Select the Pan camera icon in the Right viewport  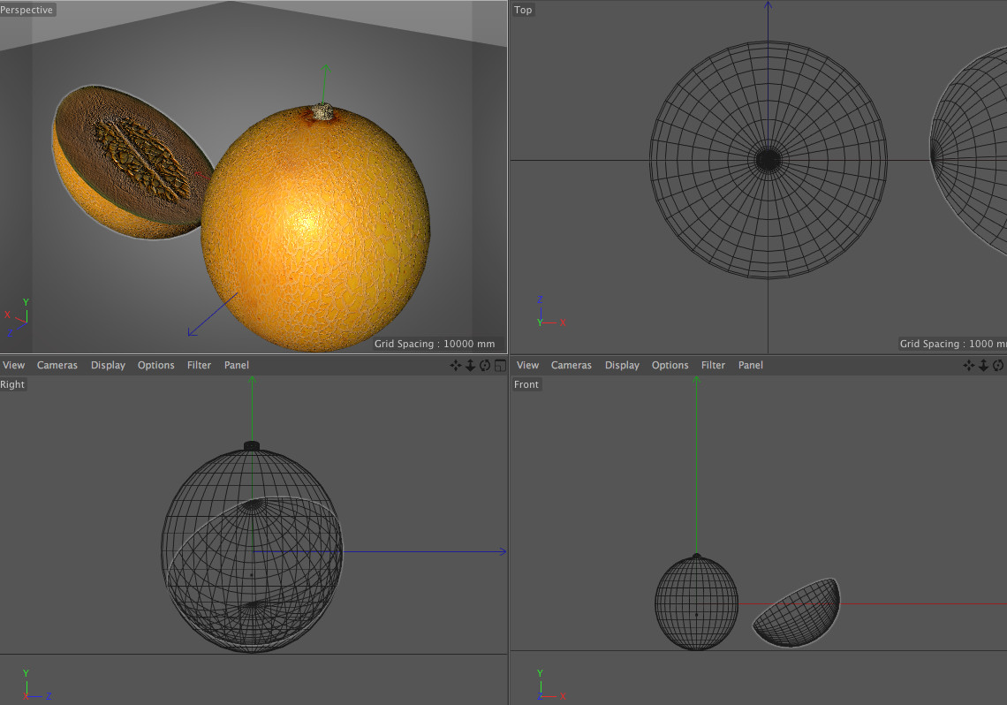(x=455, y=365)
